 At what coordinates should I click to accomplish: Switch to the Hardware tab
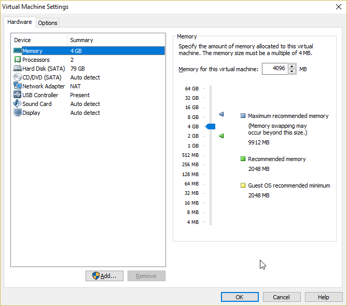point(20,22)
